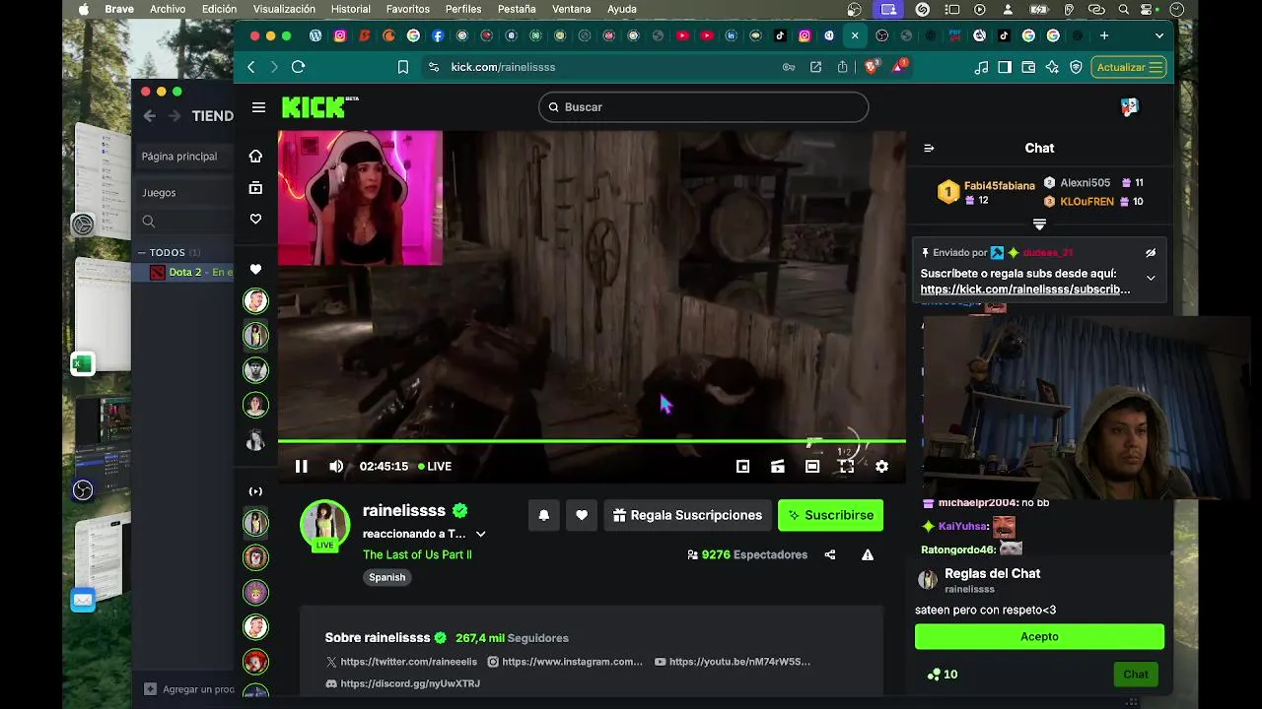The width and height of the screenshot is (1262, 709).
Task: Focus the Buscar search field
Action: point(703,107)
